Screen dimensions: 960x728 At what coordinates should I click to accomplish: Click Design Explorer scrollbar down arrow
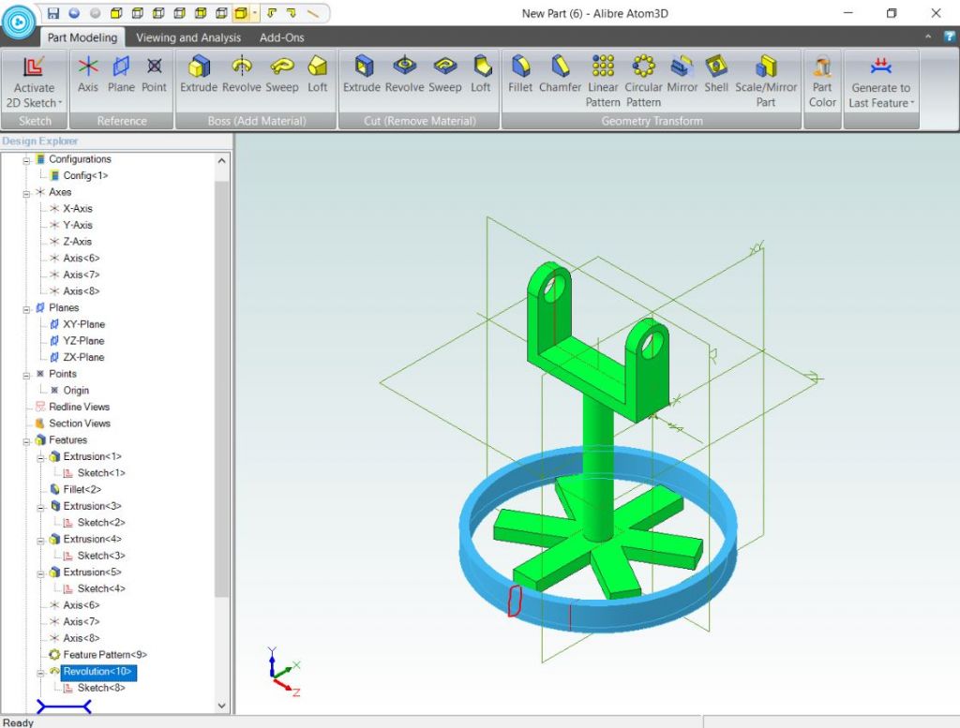221,706
